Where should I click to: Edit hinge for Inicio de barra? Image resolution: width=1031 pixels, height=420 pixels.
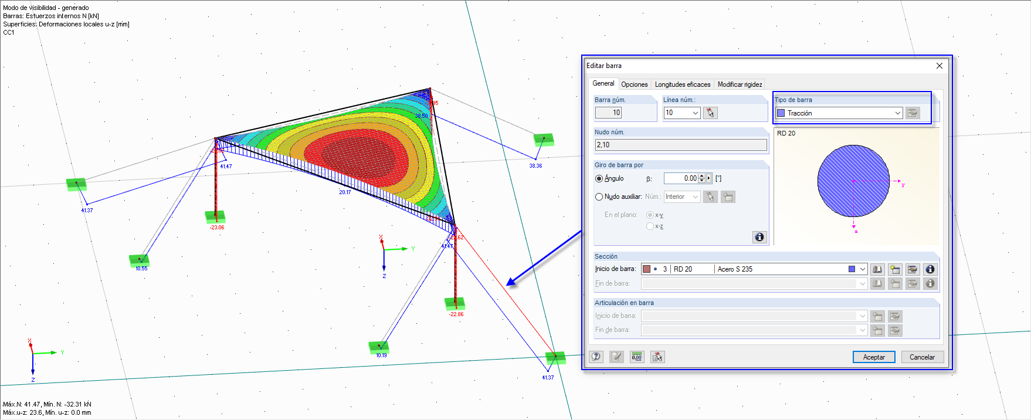pos(895,316)
